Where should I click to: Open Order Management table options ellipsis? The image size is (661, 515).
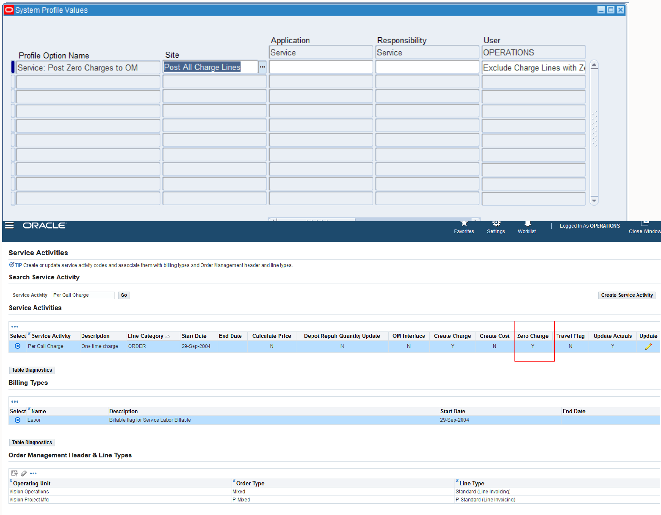pos(33,473)
